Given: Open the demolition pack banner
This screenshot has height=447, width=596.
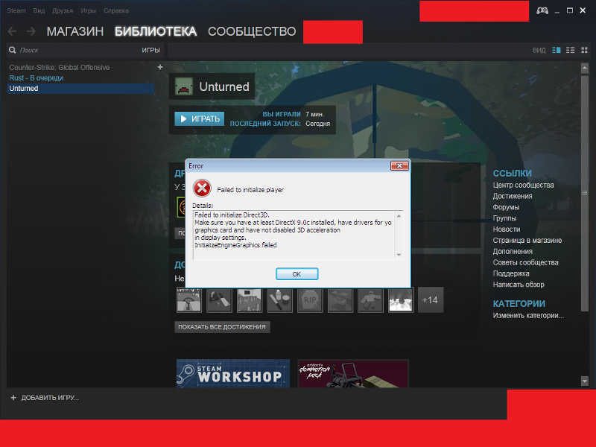Looking at the screenshot, I should pos(353,373).
